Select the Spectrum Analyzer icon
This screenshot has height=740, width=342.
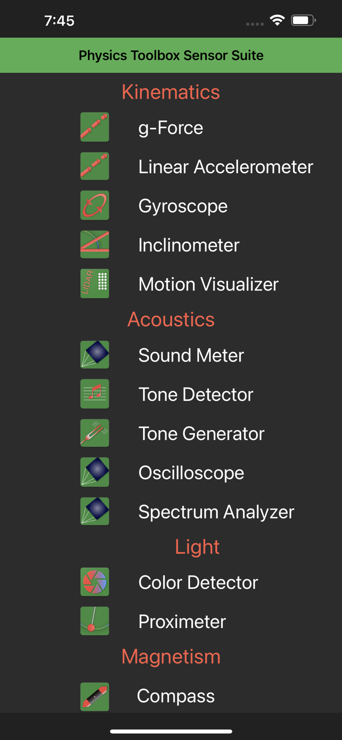pos(94,511)
